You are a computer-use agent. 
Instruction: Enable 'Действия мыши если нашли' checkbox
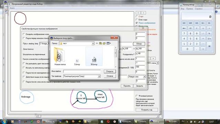24,77
